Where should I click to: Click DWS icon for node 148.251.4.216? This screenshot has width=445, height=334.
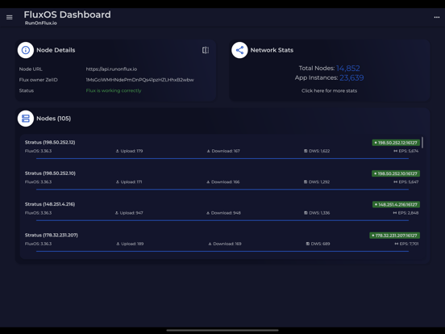(x=306, y=213)
